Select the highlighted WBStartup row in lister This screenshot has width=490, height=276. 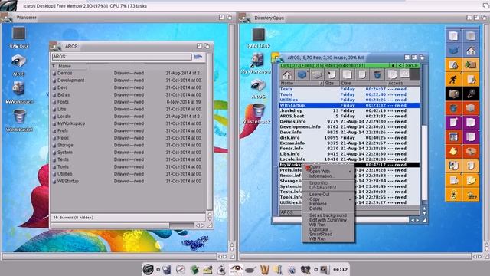[x=350, y=105]
